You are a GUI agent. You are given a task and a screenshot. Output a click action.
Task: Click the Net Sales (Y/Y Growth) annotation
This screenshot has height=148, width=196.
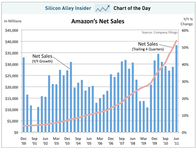(42, 58)
